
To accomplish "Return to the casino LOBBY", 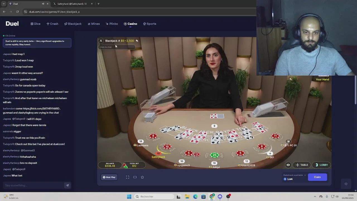I will click(322, 165).
